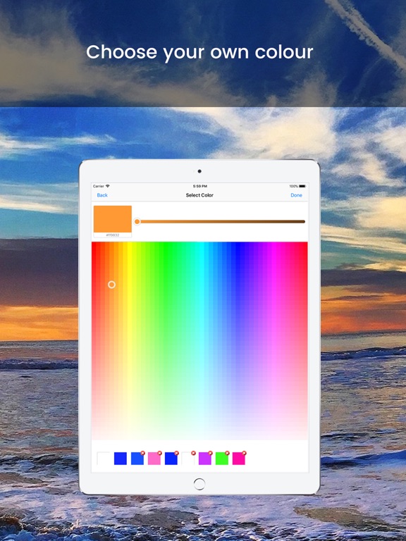This screenshot has width=406, height=541.
Task: Click the iPad home button
Action: [x=199, y=484]
